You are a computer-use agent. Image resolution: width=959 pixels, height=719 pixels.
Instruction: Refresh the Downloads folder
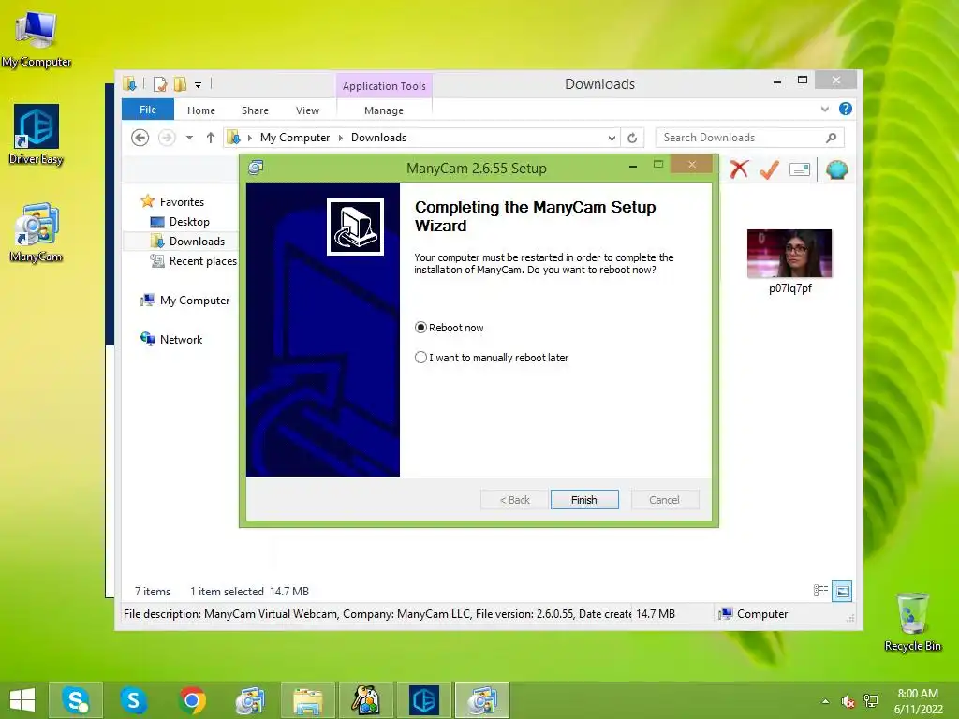(x=632, y=139)
